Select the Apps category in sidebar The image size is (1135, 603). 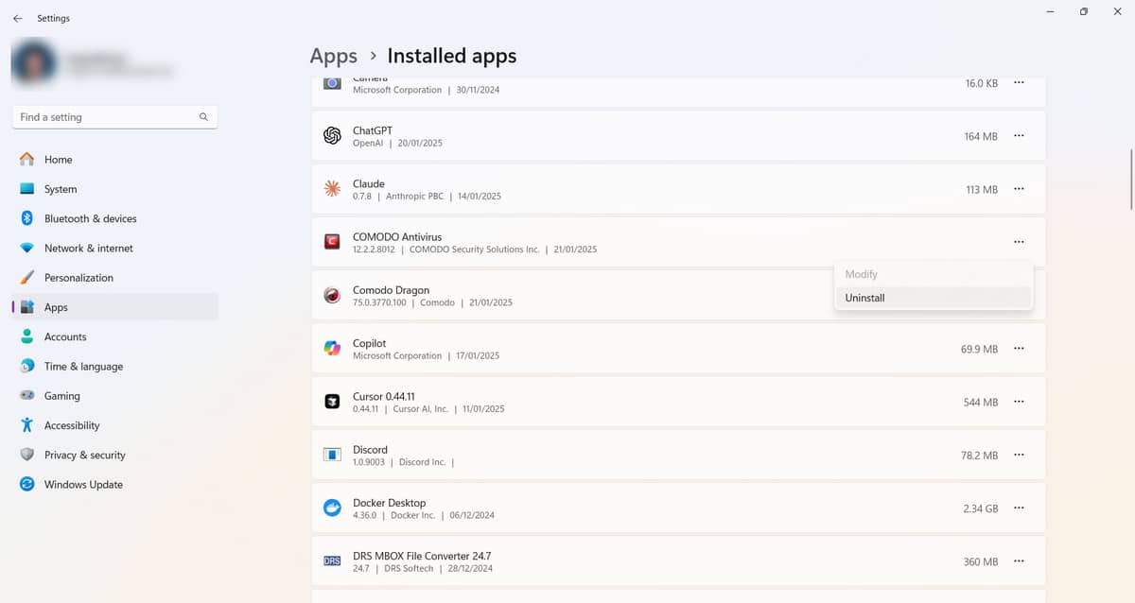(114, 307)
